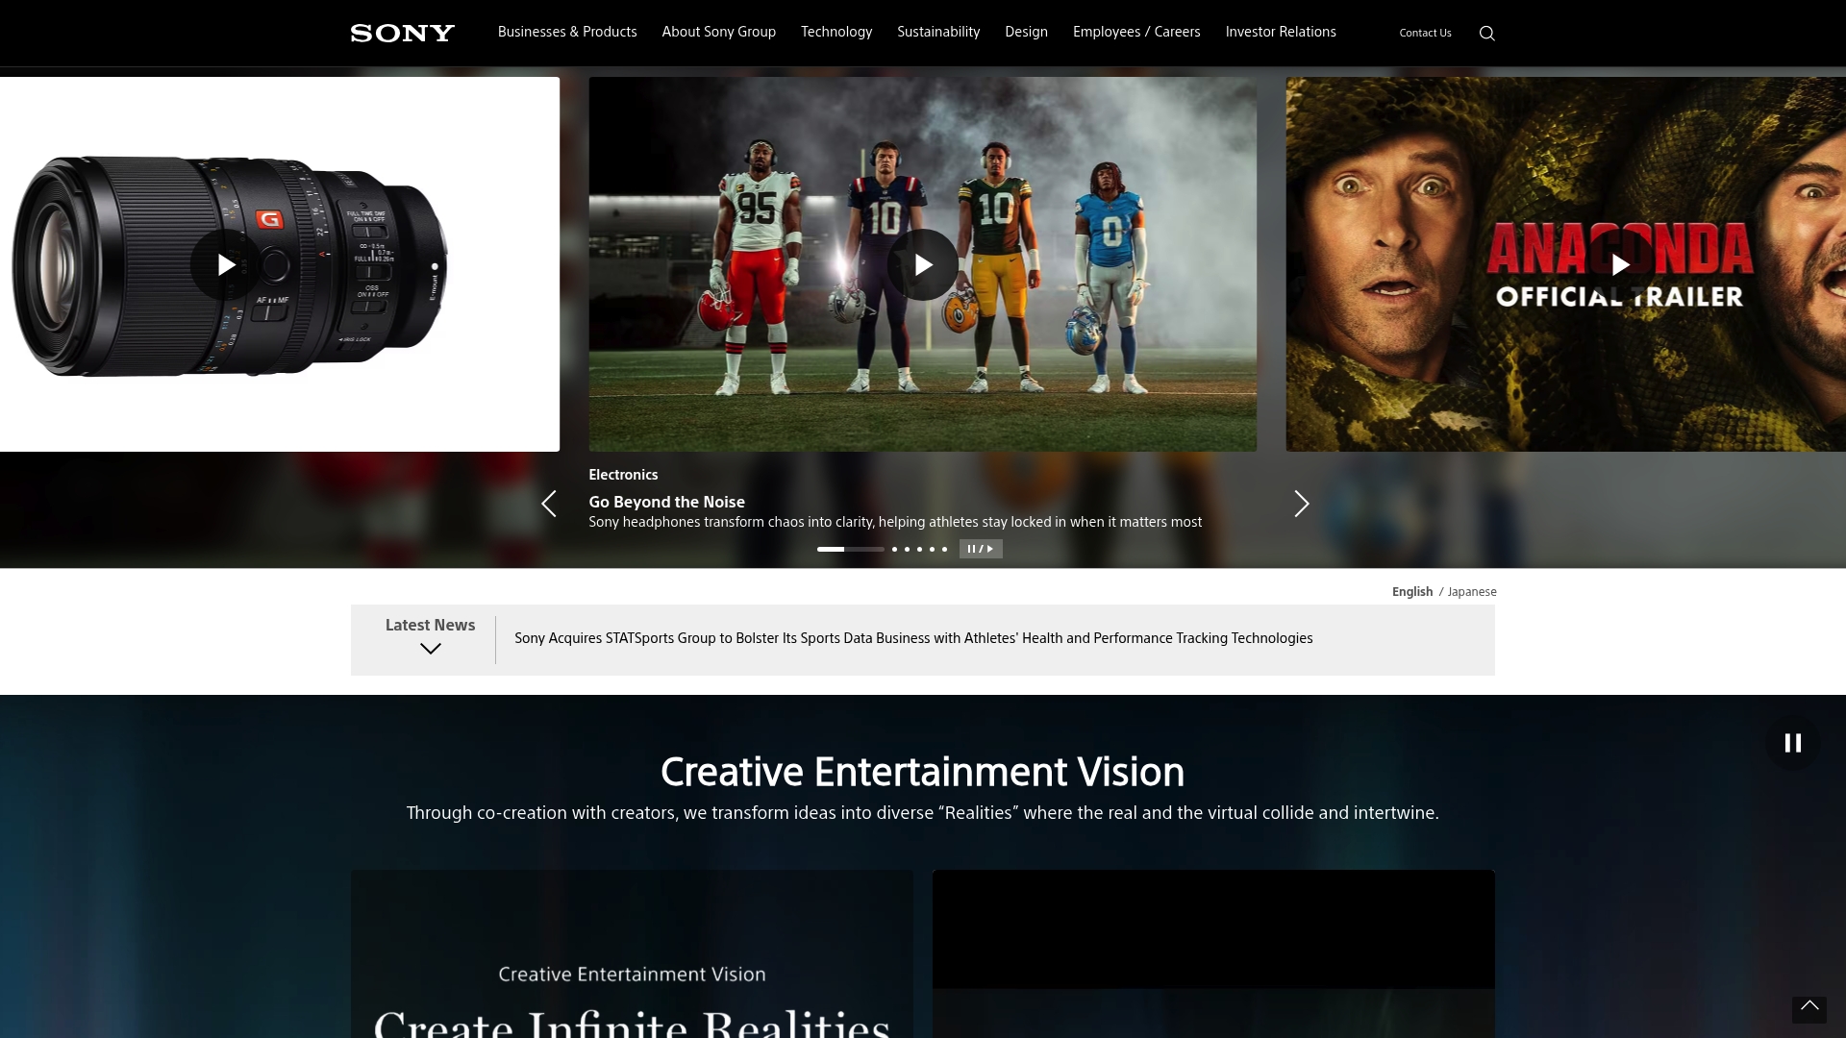Viewport: 1846px width, 1038px height.
Task: Open the Technology menu item
Action: [836, 32]
